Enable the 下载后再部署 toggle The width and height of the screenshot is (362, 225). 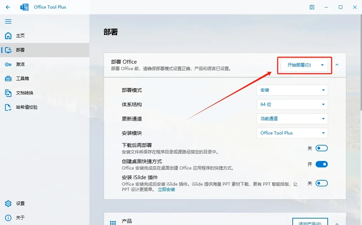pos(322,148)
